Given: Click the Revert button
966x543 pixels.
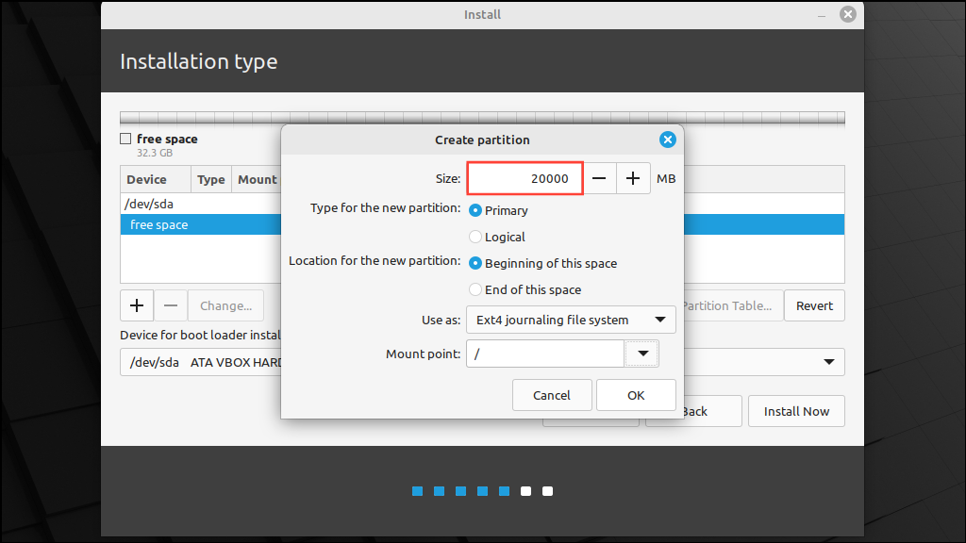Looking at the screenshot, I should 813,305.
